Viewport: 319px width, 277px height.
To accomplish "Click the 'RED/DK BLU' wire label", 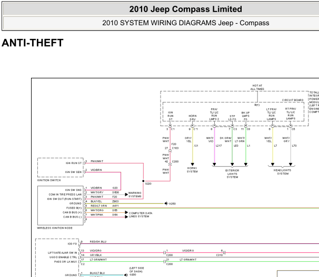I will tap(98, 242).
